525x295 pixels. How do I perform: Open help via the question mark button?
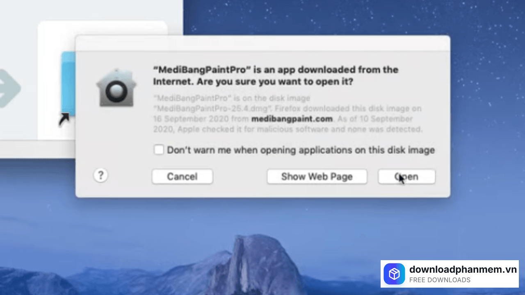click(100, 175)
